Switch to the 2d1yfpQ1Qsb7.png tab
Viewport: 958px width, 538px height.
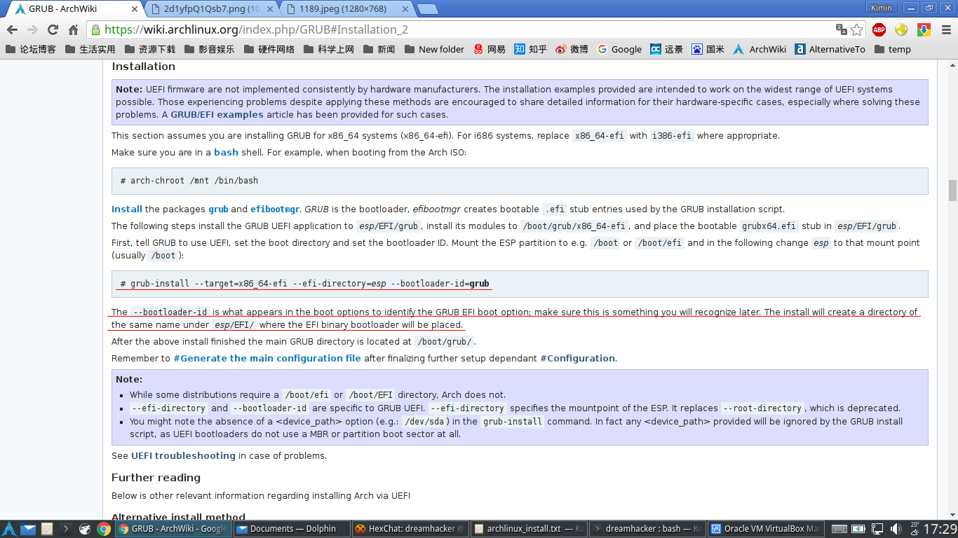[x=211, y=9]
